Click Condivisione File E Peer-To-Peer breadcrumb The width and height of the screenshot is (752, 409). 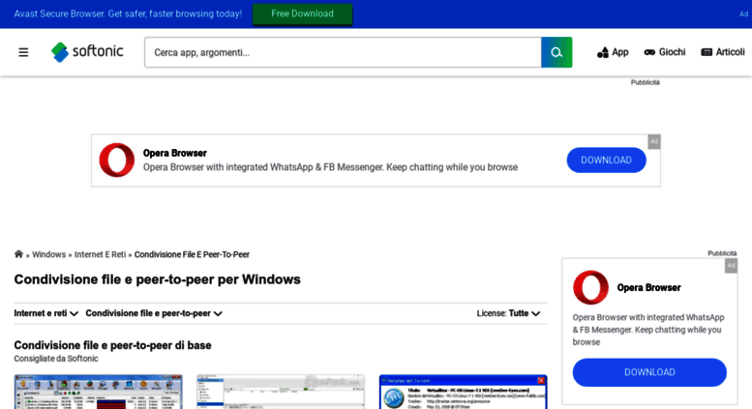(x=192, y=254)
